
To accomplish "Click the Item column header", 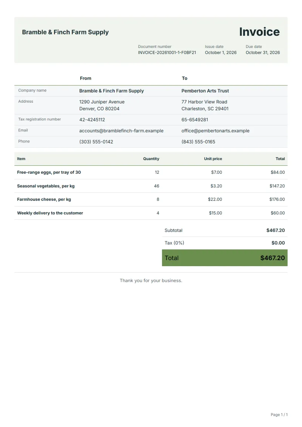I will [x=21, y=159].
